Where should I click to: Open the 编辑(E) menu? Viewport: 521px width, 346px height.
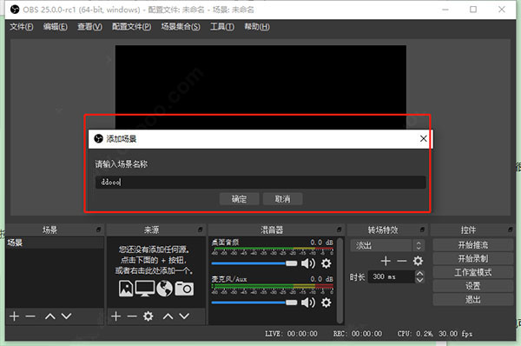(56, 27)
